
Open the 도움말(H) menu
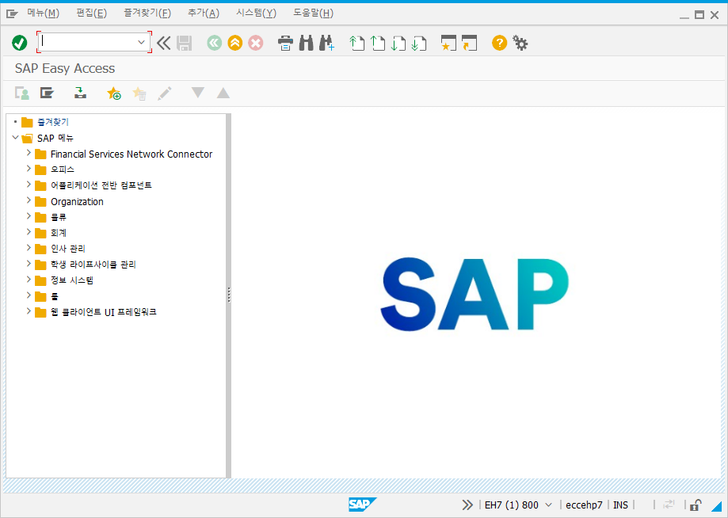tap(313, 13)
